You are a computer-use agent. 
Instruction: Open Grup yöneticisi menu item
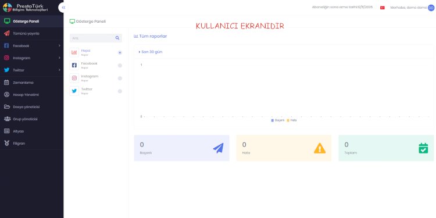(x=32, y=119)
